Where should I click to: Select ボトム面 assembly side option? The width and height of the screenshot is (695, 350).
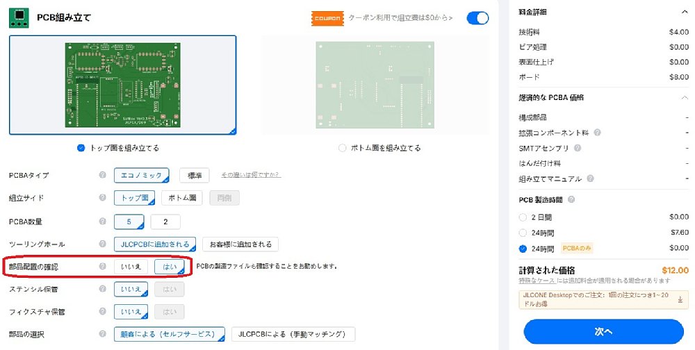[181, 198]
